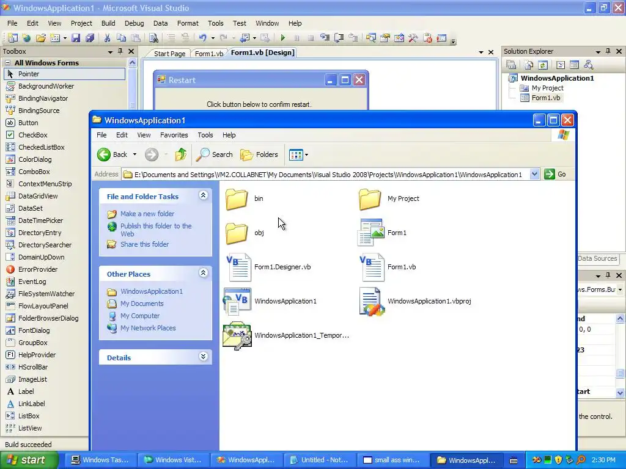Start debugging with the green play icon
The width and height of the screenshot is (626, 469).
(x=282, y=38)
